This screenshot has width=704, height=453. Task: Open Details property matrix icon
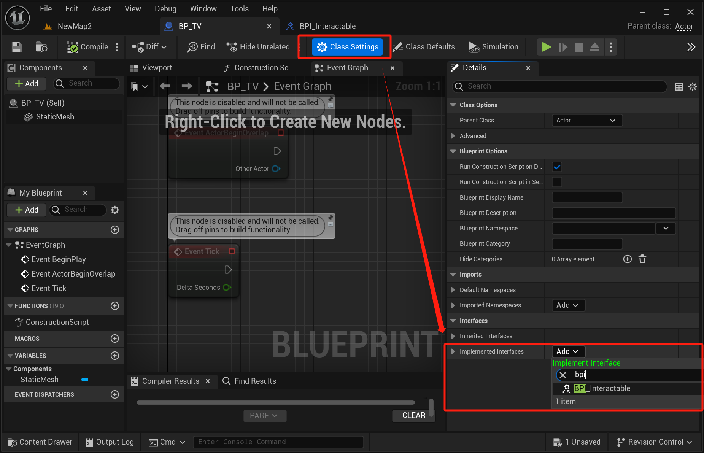(x=679, y=87)
